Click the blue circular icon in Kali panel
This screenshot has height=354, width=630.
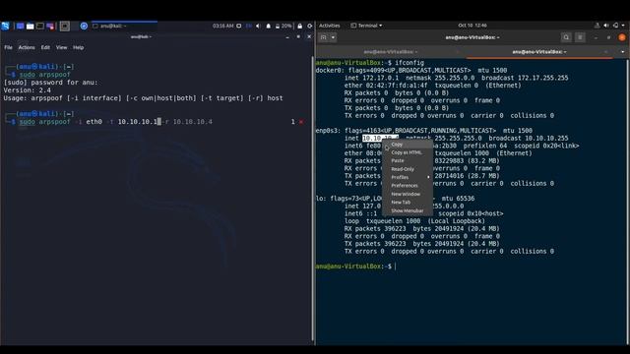(x=84, y=27)
